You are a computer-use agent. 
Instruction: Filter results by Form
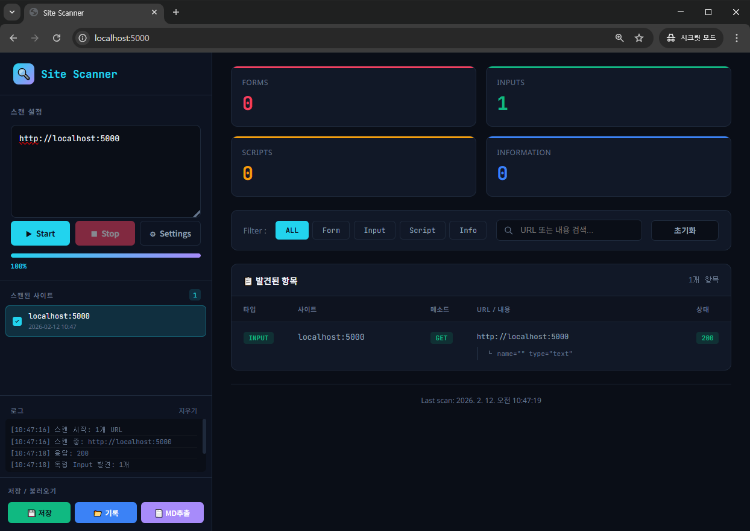tap(330, 231)
